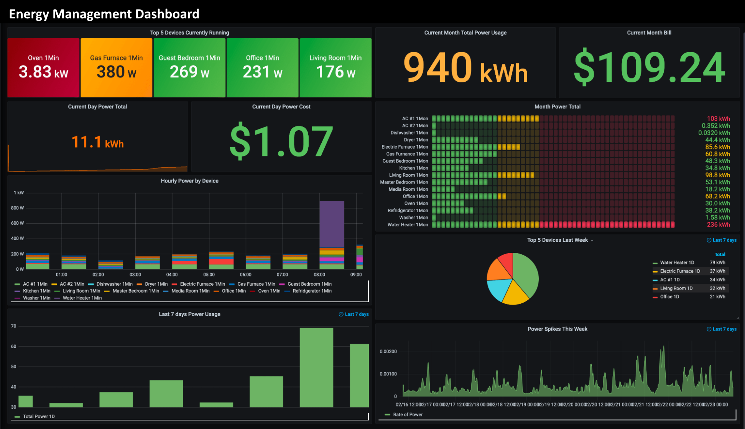This screenshot has width=745, height=429.
Task: Click the orange Gas Furnace 1Min tile
Action: coord(116,68)
